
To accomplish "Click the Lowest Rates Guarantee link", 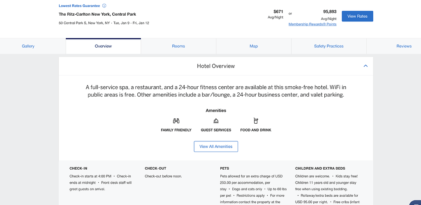I will pos(79,6).
